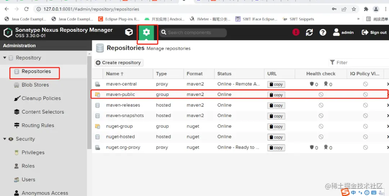Collapse the Security tree section

point(4,139)
